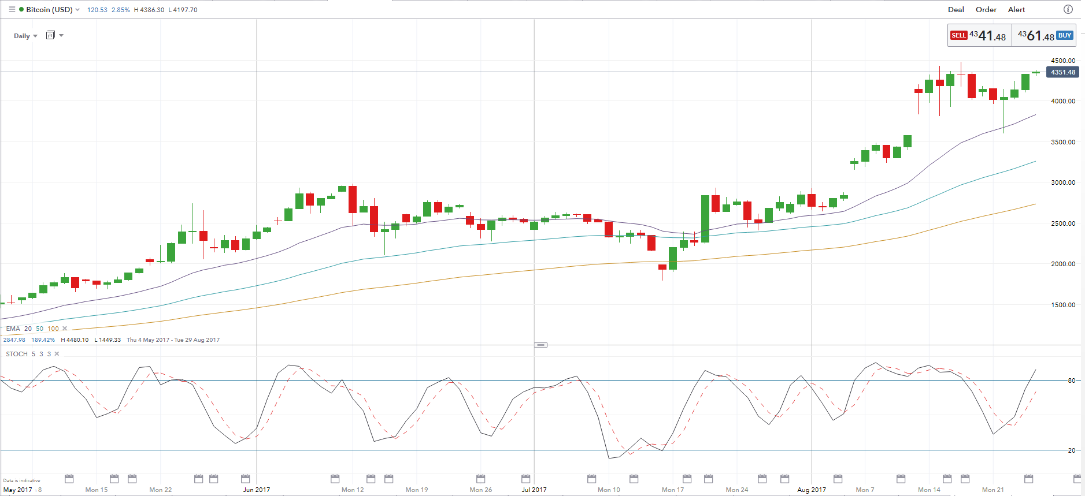Click the daily high H 4386.30
Viewport: 1085px width, 496px height.
(149, 10)
